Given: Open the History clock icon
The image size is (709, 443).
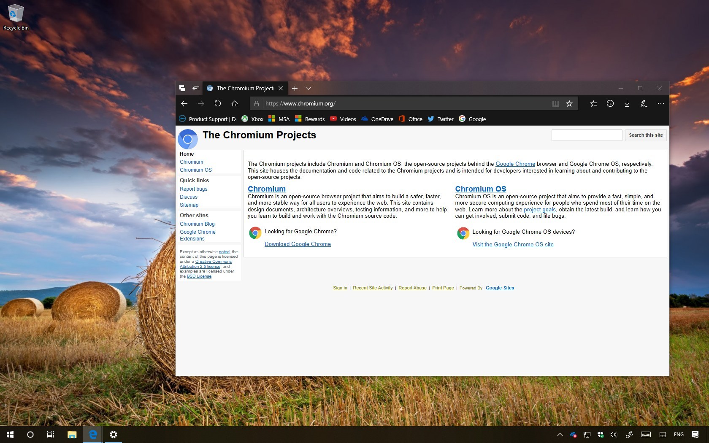Looking at the screenshot, I should (x=610, y=103).
